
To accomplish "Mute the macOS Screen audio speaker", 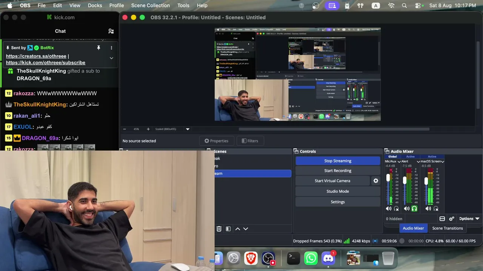I will [x=428, y=209].
